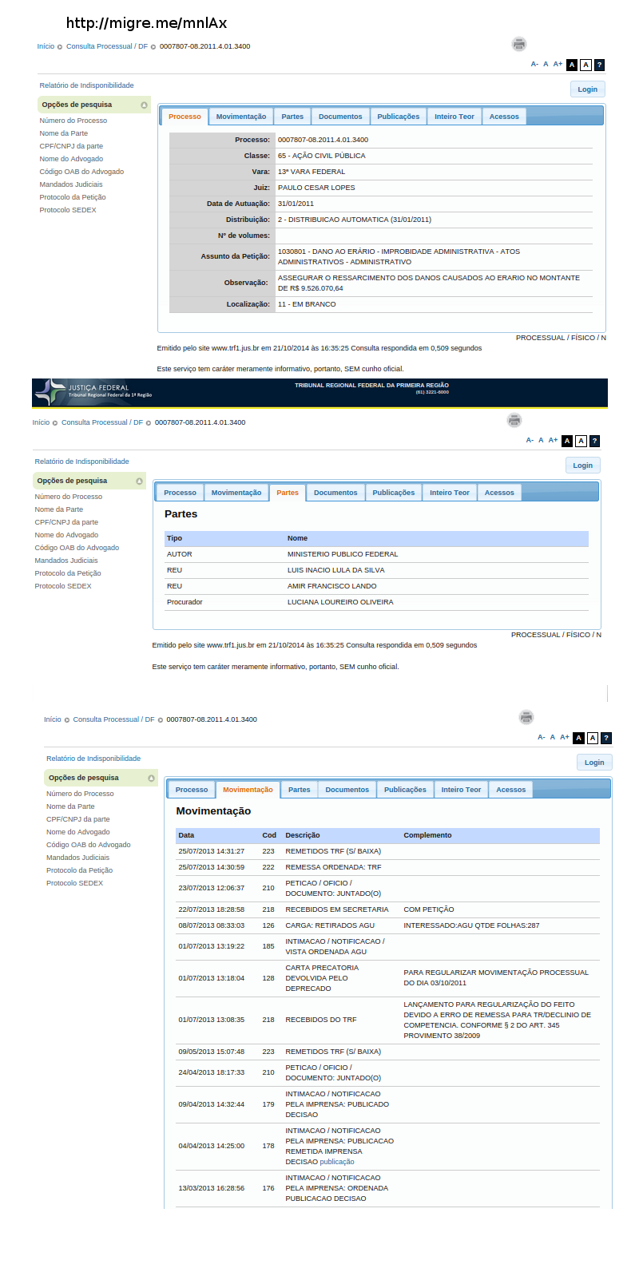Click the value 13ª VARA FEDERAL
This screenshot has height=1268, width=639.
(312, 172)
